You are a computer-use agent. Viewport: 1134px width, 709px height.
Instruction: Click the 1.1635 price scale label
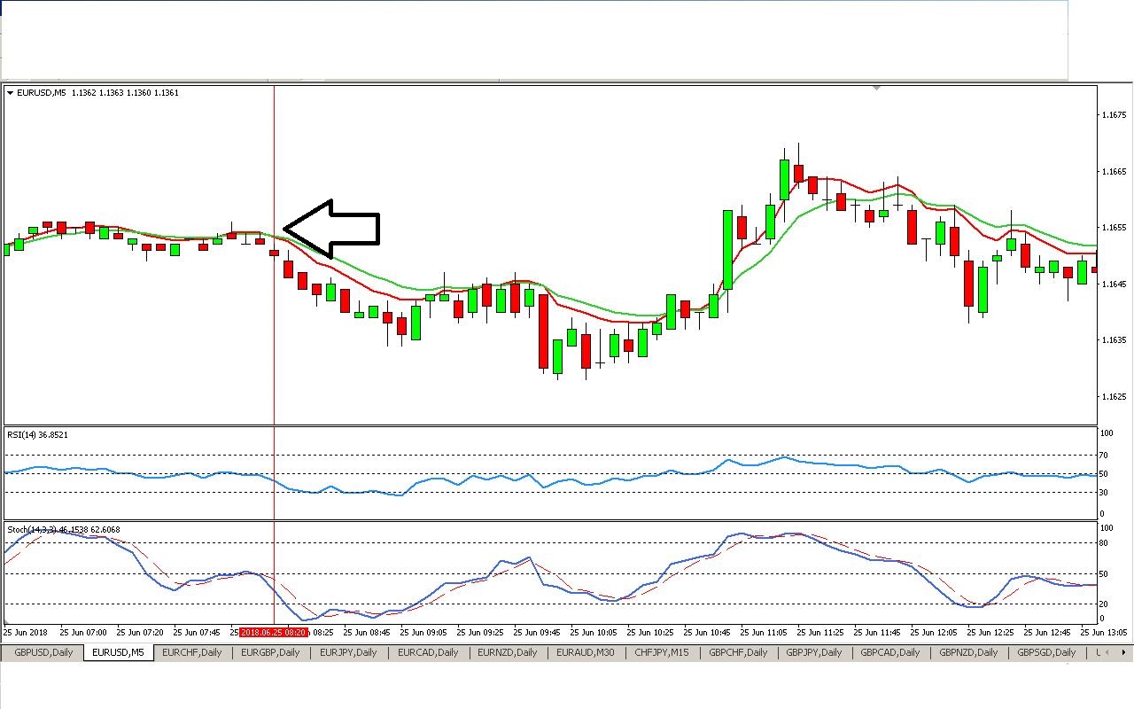[x=1114, y=339]
